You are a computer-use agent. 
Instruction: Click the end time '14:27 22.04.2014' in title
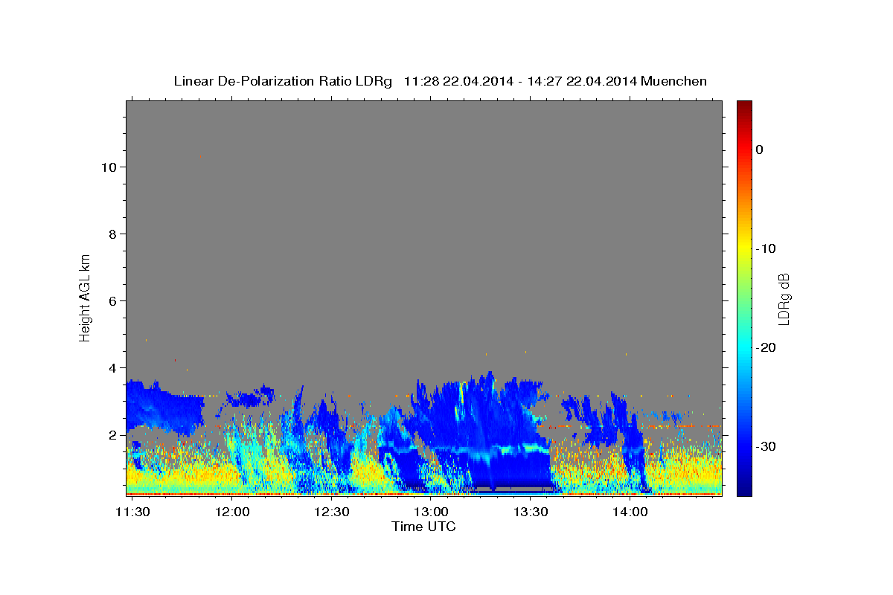pos(581,81)
